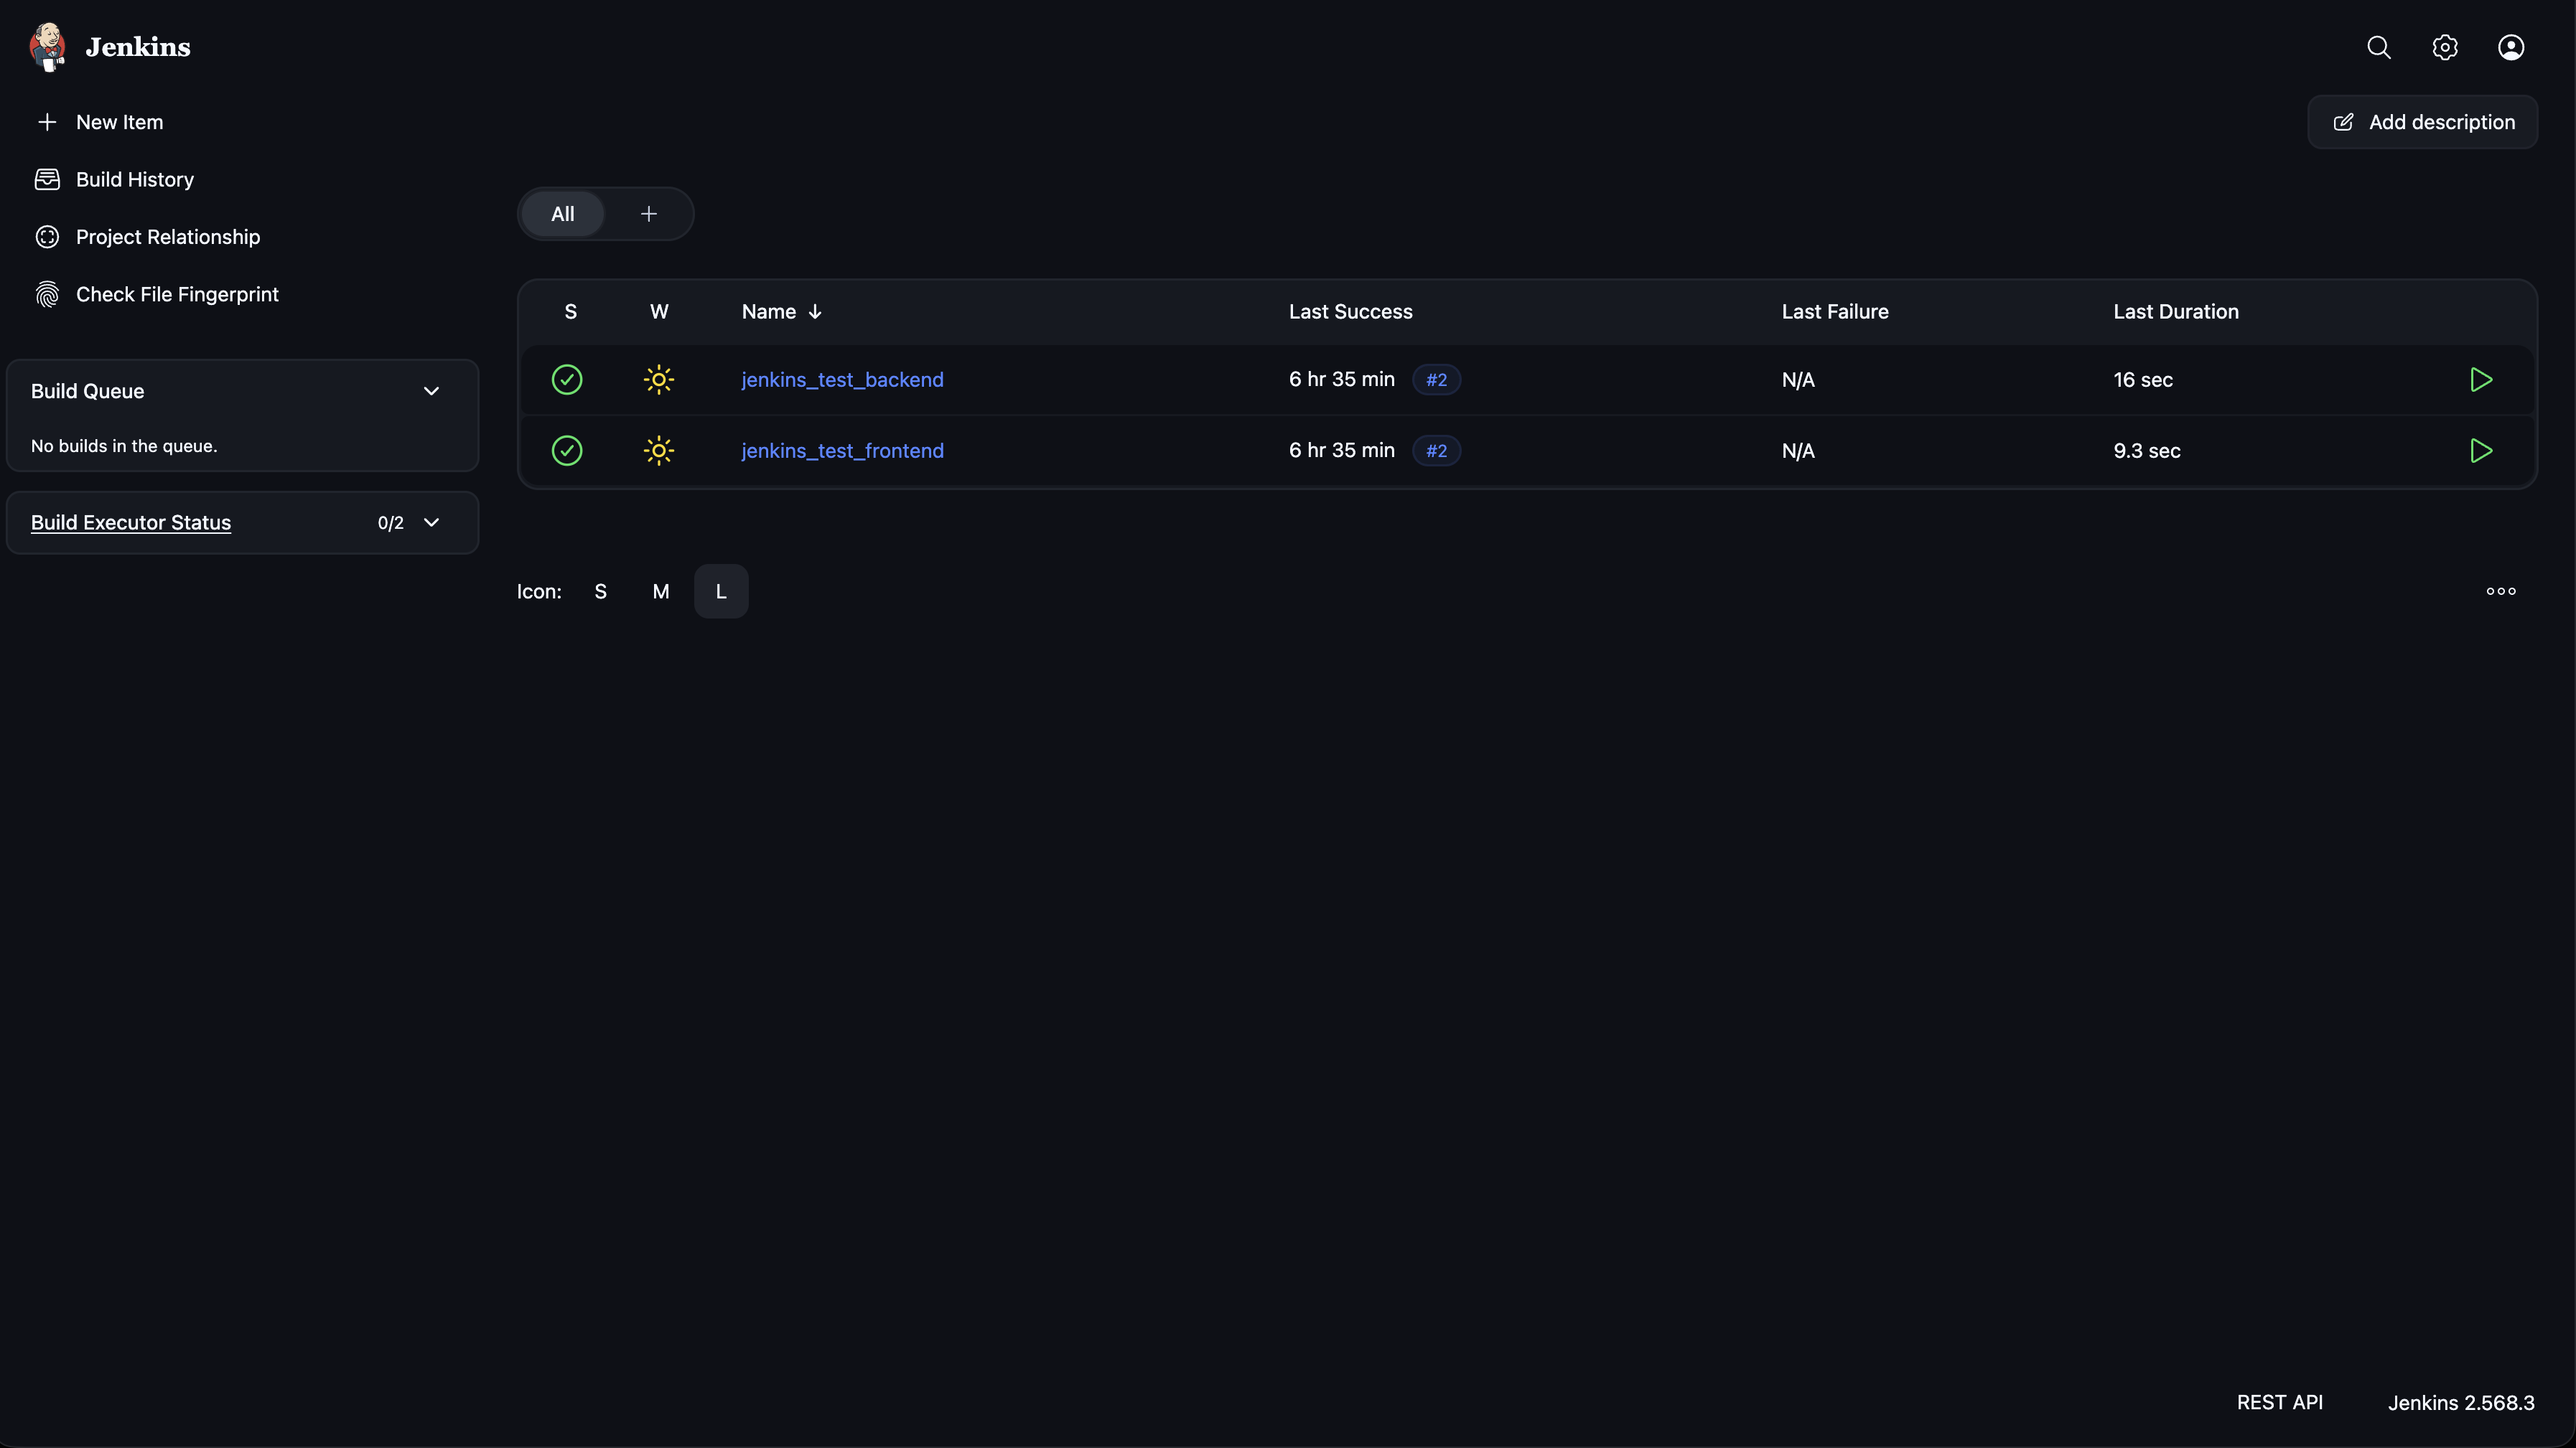Set icon size to Medium

click(x=661, y=591)
